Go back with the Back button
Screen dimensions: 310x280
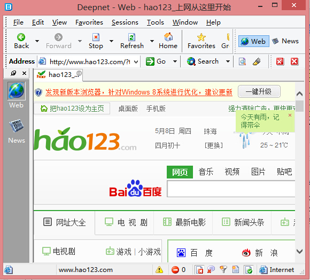tap(21, 41)
